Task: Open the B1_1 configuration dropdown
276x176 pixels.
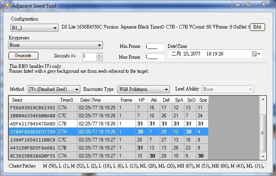Action: click(34, 28)
